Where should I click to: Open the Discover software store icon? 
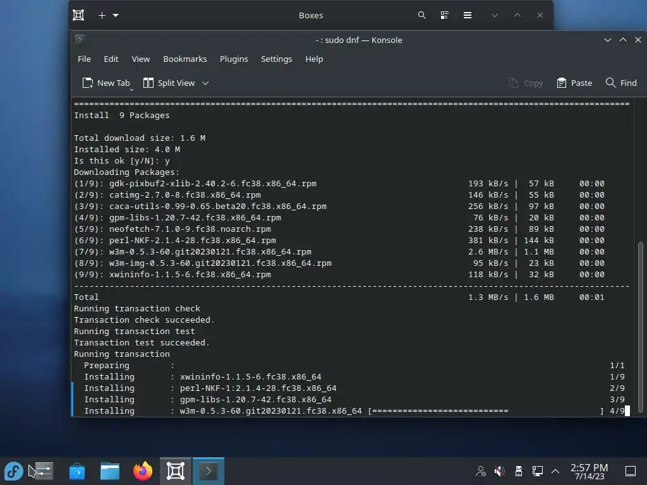[77, 471]
